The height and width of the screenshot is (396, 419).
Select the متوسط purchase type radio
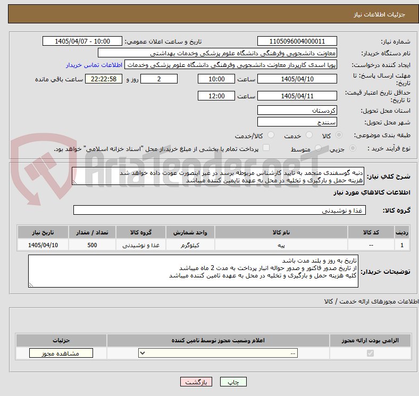coord(318,148)
